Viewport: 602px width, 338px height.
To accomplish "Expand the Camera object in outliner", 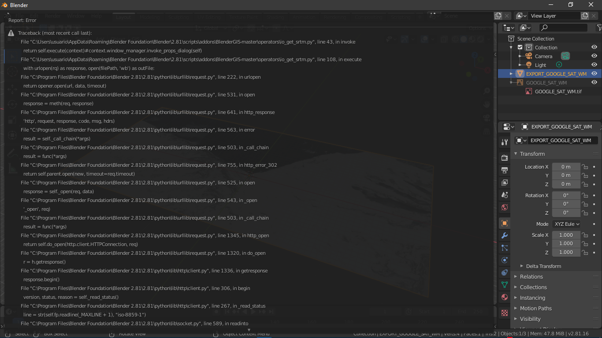I will (520, 56).
